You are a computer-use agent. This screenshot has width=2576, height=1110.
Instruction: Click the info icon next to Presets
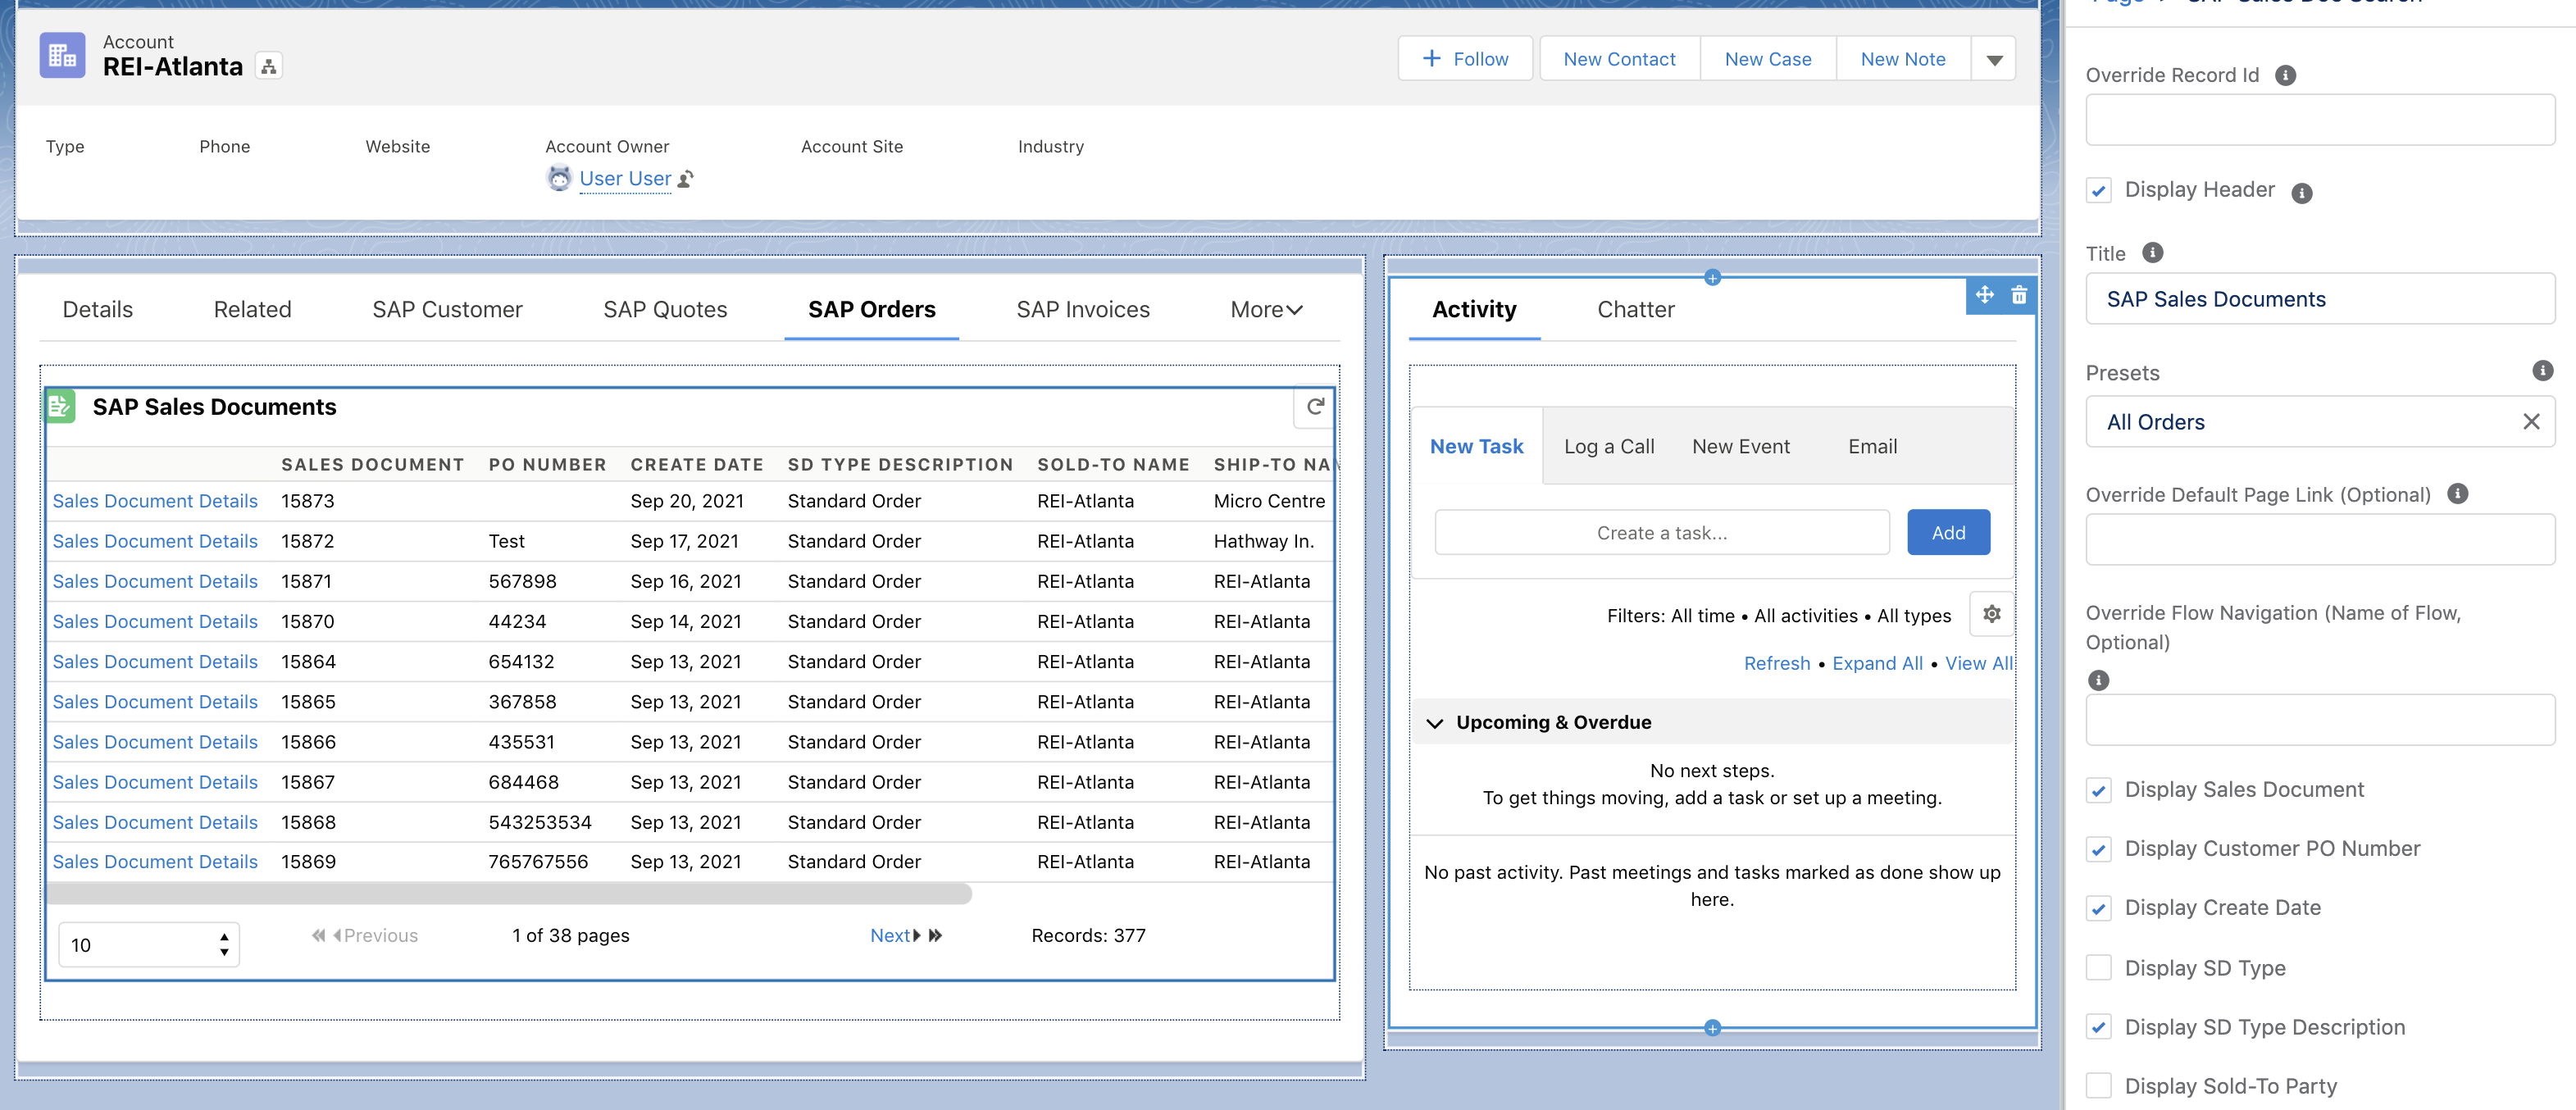[x=2542, y=371]
